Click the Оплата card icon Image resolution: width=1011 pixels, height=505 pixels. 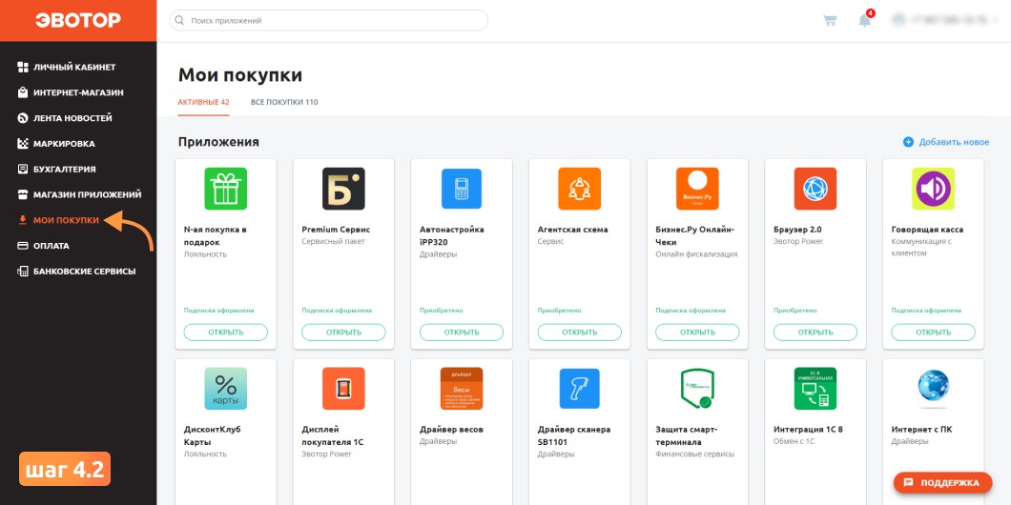coord(23,246)
